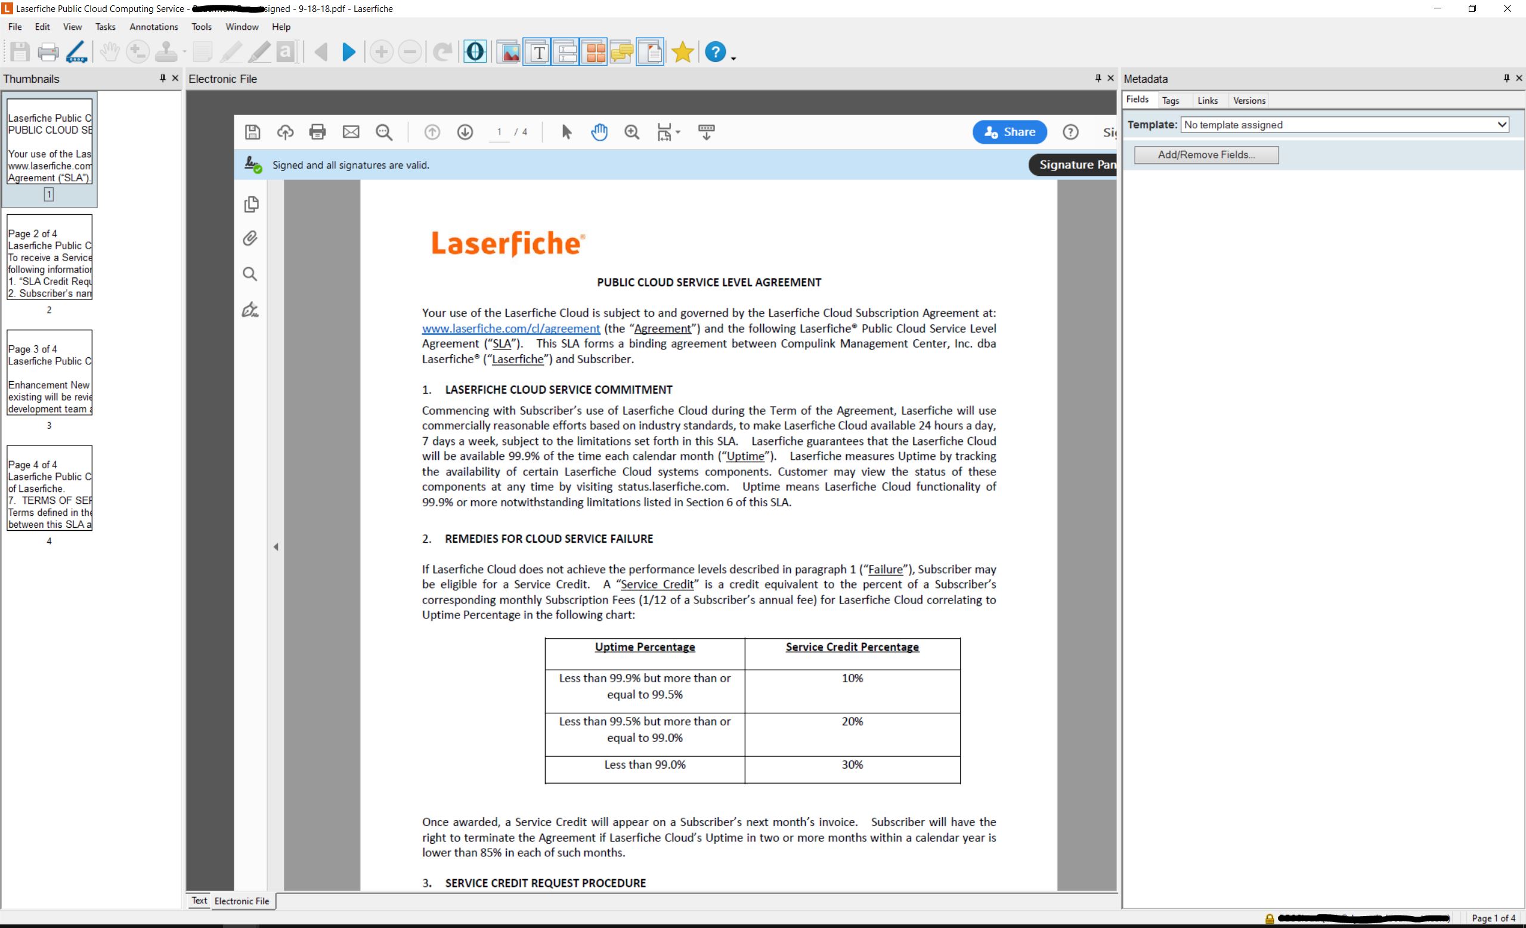Select the hand pan tool in PDF viewer
Image resolution: width=1526 pixels, height=928 pixels.
599,132
